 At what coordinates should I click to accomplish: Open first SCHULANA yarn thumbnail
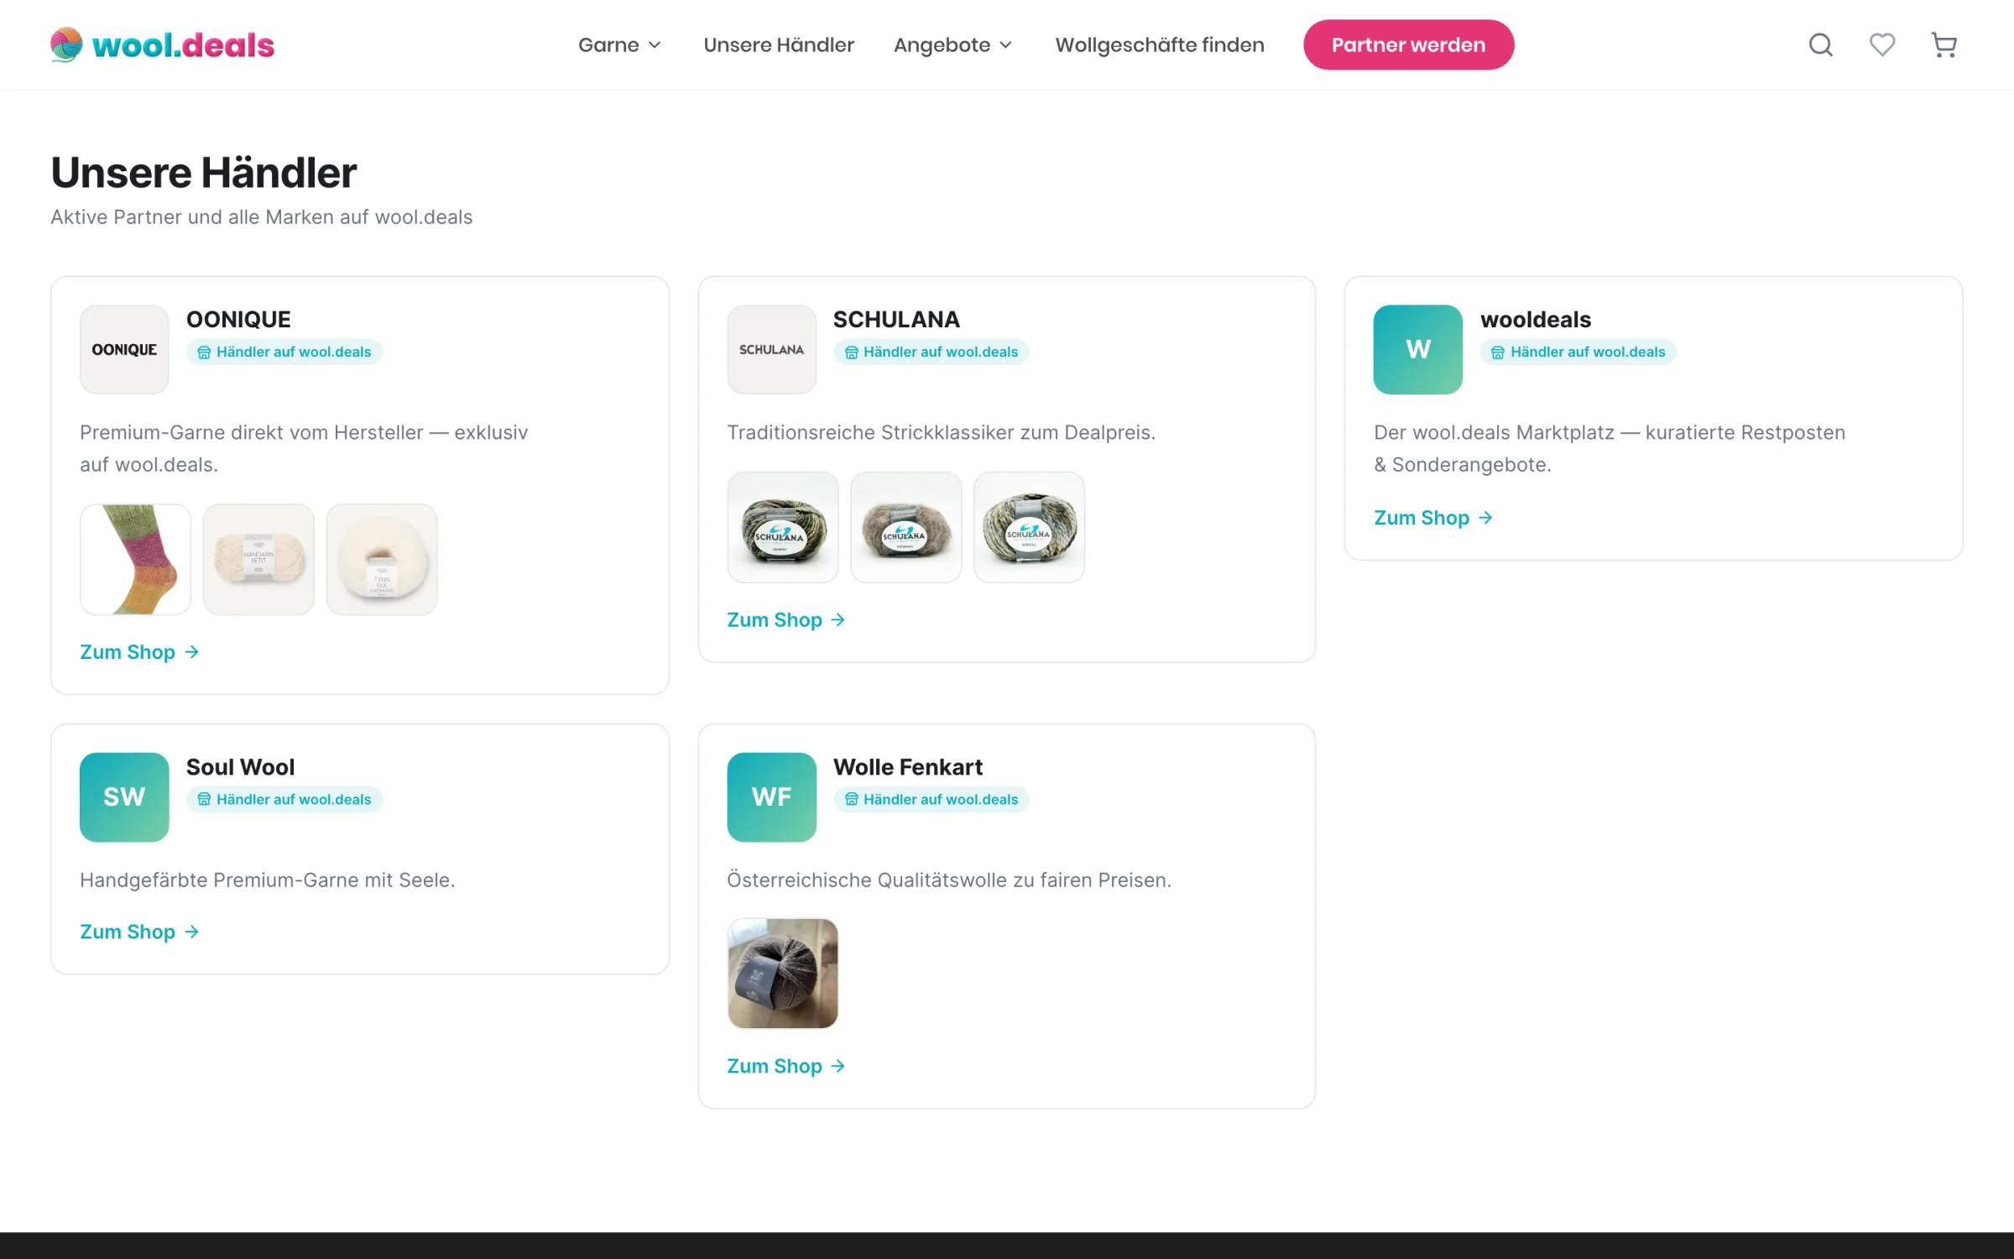782,527
